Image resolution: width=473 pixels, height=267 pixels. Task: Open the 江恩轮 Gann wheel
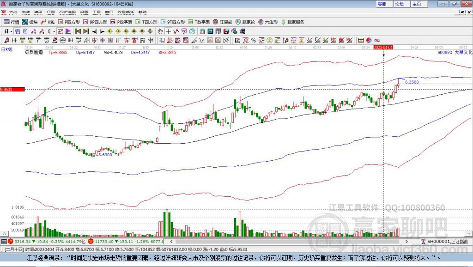[223, 22]
